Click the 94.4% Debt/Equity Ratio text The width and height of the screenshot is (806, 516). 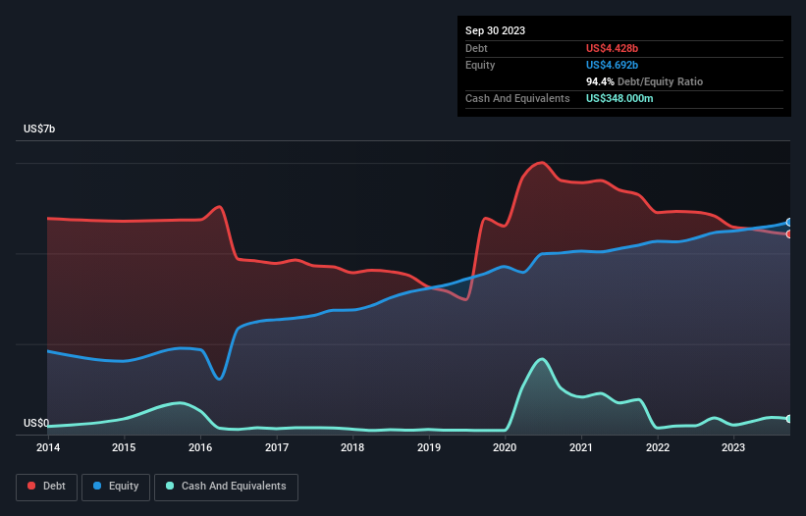644,81
